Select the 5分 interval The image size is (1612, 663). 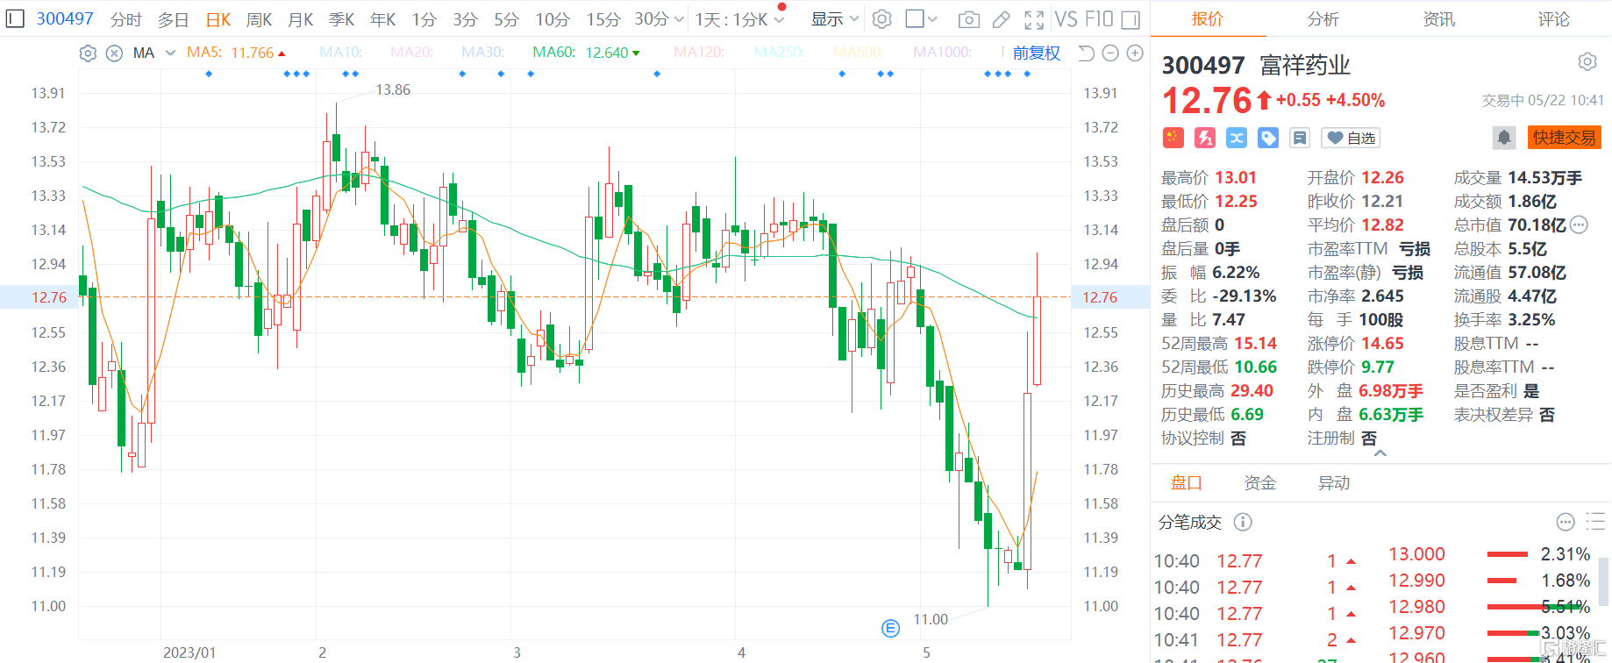coord(506,19)
